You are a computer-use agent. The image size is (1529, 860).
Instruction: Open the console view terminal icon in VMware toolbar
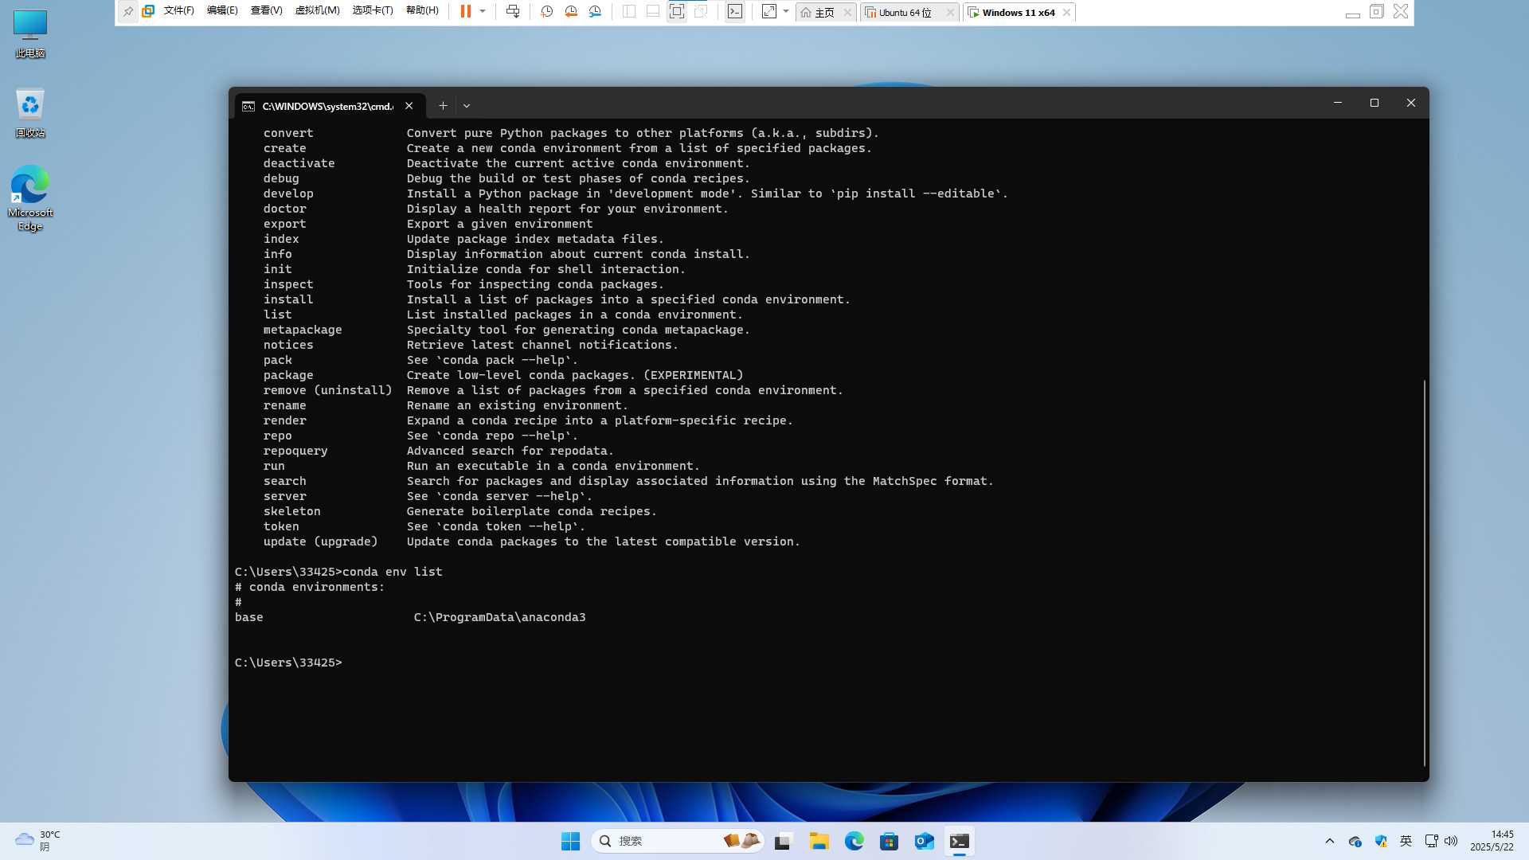pos(735,12)
